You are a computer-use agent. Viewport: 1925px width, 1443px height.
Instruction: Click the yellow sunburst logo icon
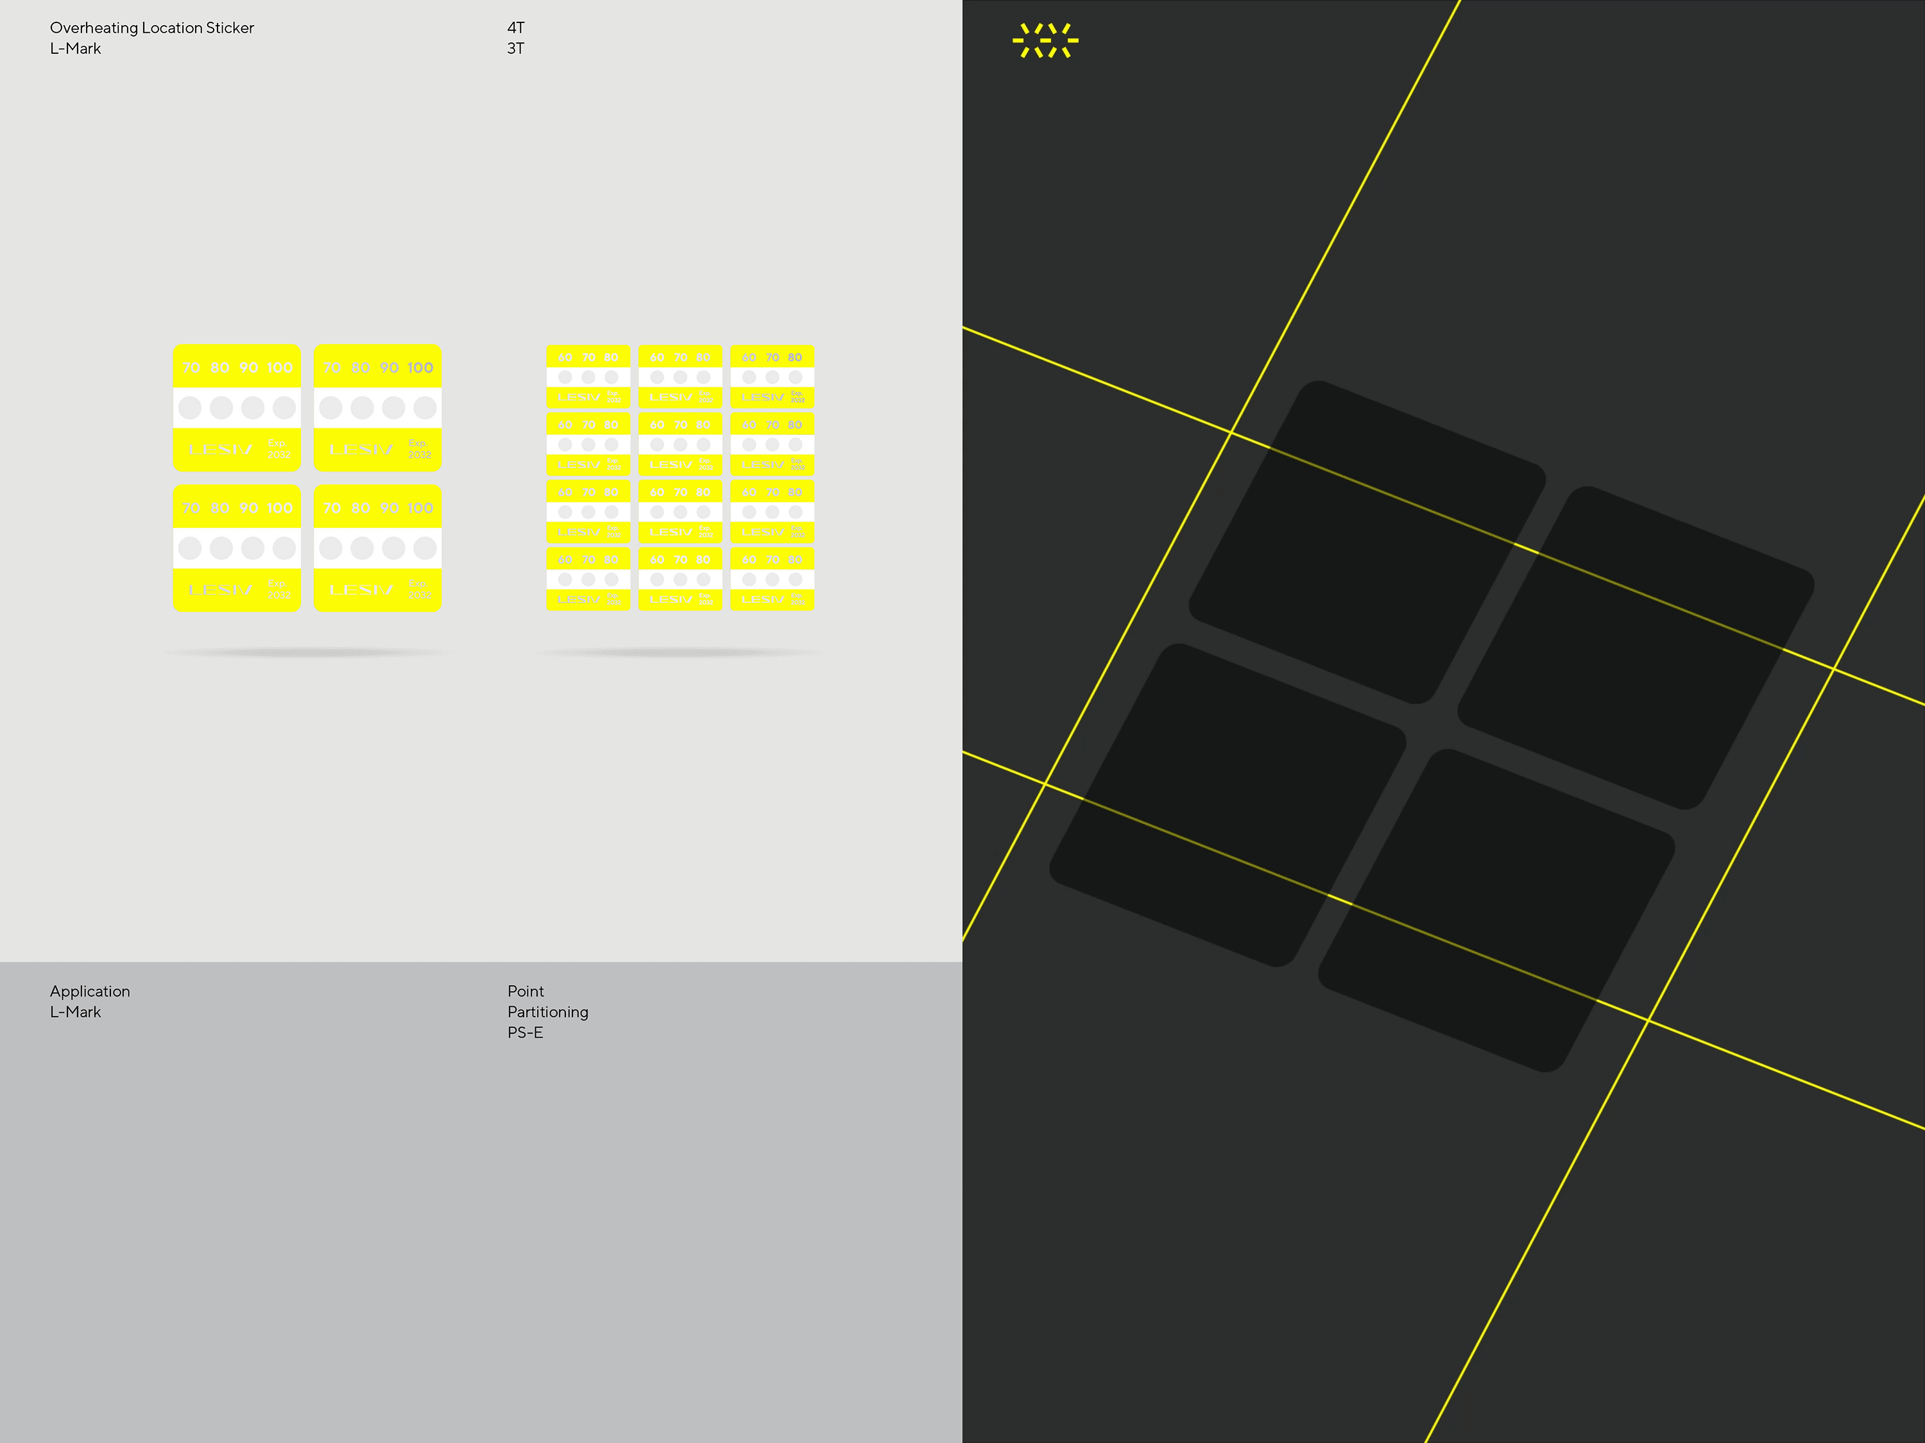[1045, 41]
